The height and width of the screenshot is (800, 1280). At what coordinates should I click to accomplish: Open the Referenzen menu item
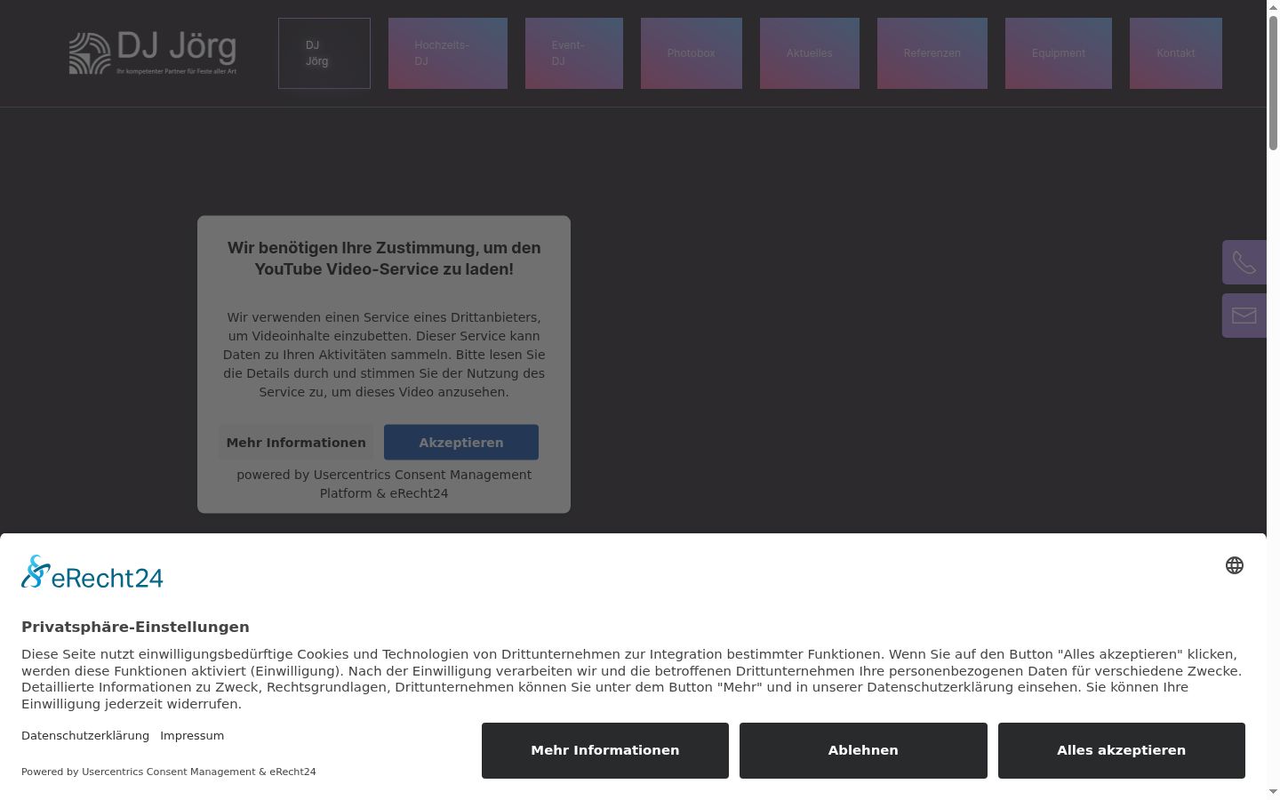click(x=932, y=53)
